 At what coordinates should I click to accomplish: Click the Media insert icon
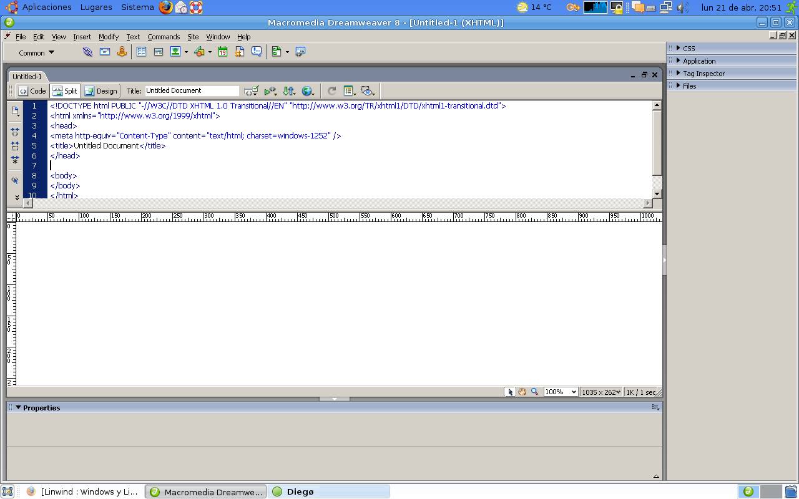199,52
